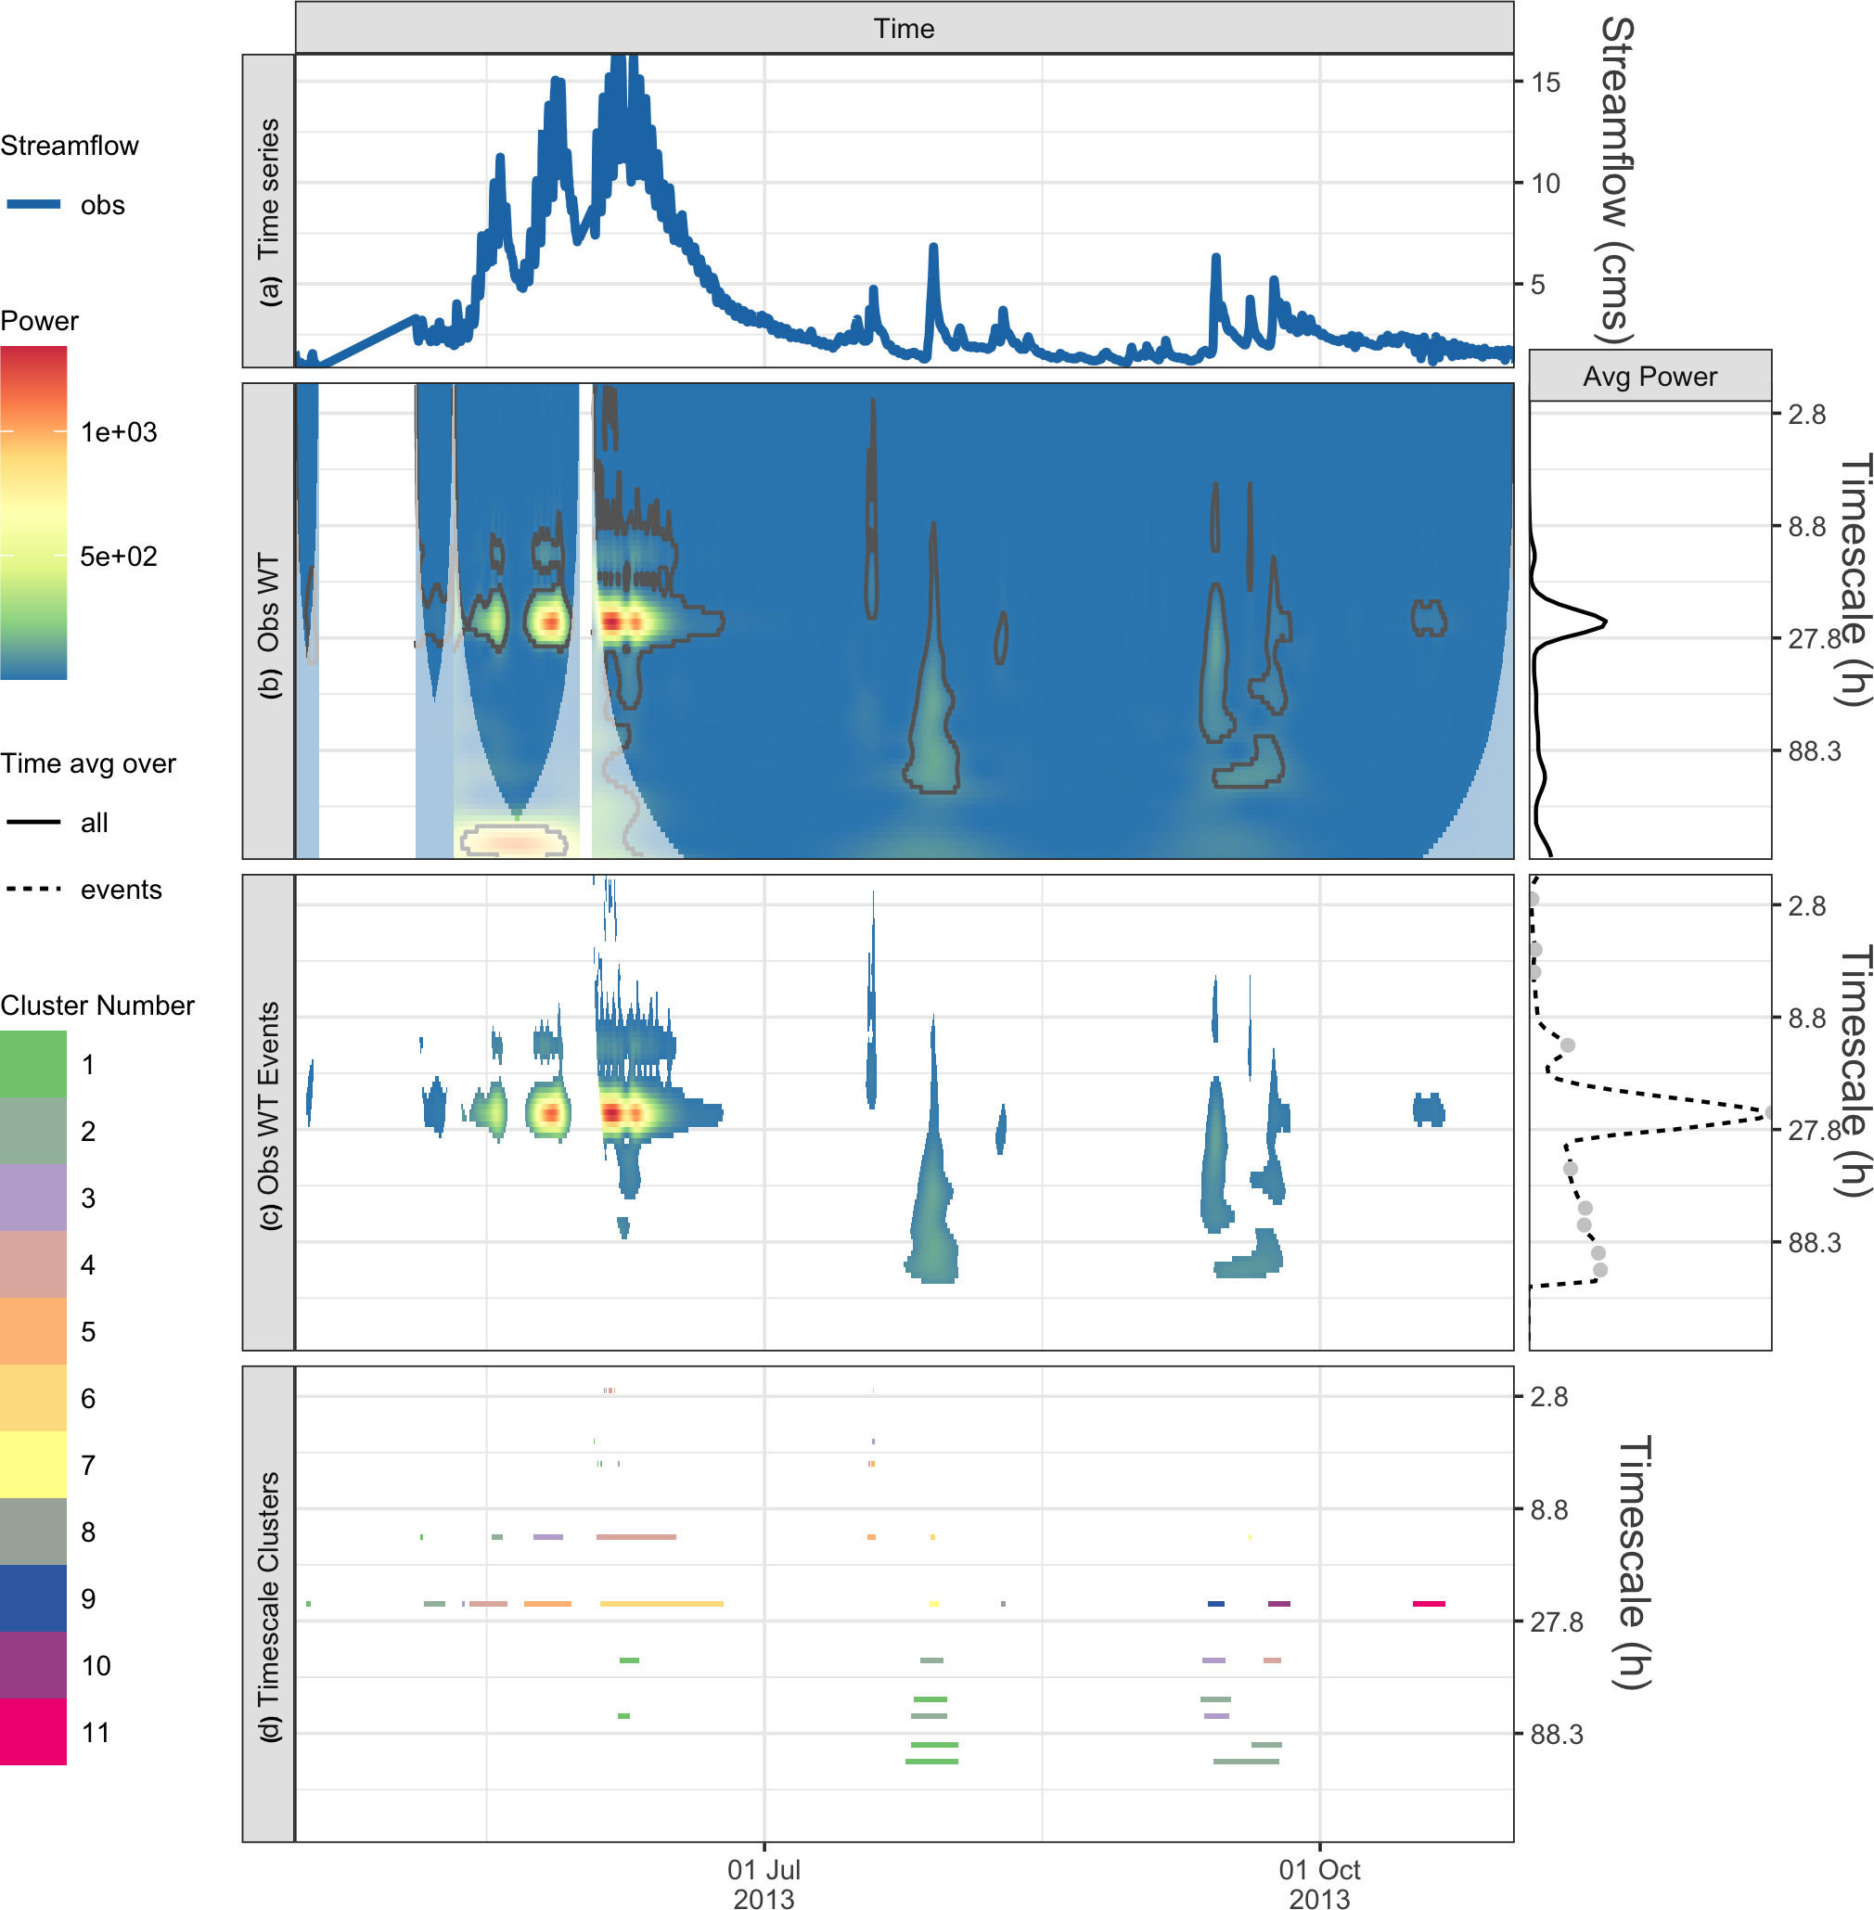Image resolution: width=1874 pixels, height=1910 pixels.
Task: Click the cluster 1 green swatch
Action: pyautogui.click(x=33, y=1064)
